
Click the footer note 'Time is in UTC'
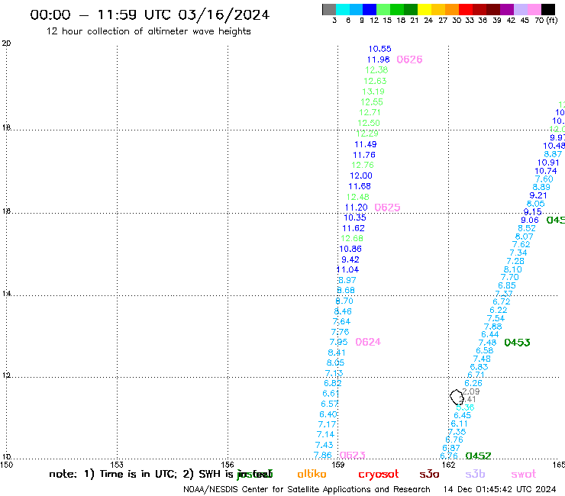[x=140, y=474]
